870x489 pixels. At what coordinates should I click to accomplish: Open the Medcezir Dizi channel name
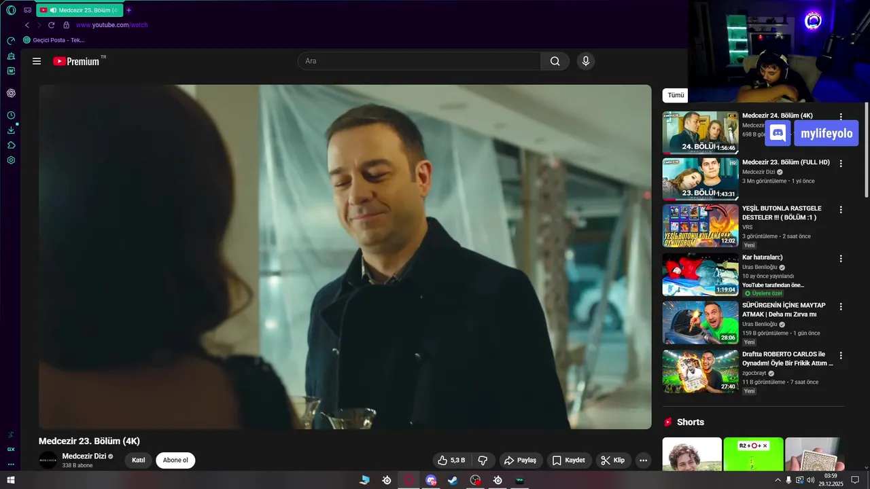coord(84,456)
